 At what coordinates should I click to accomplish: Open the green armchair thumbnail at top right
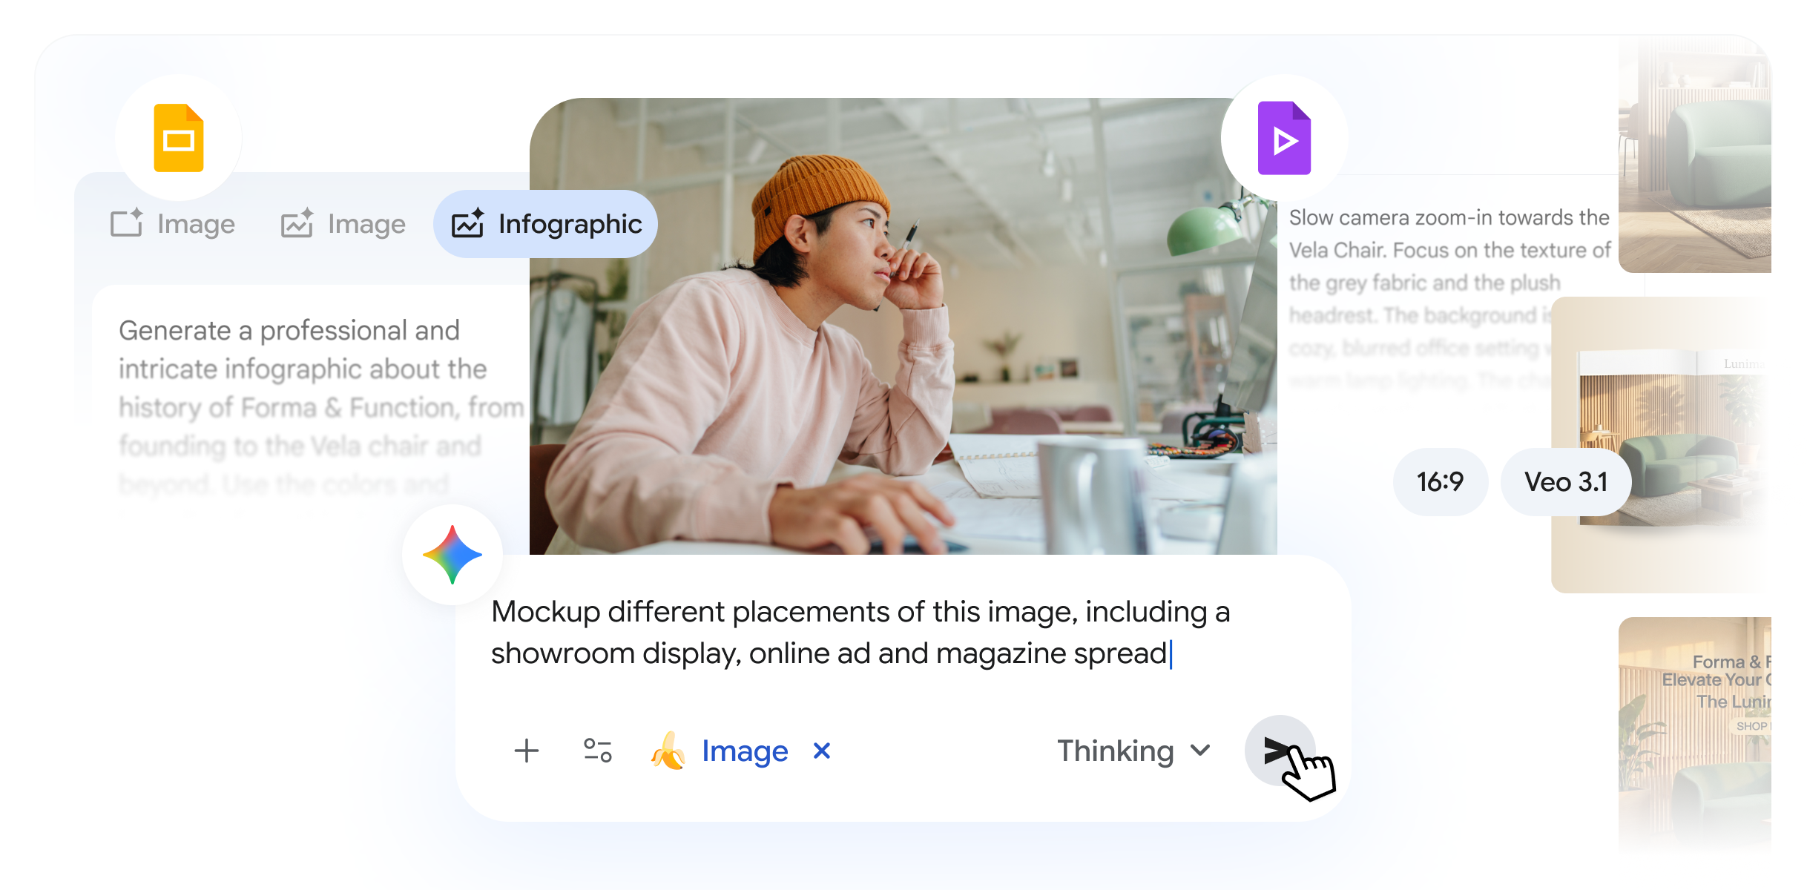click(1695, 156)
